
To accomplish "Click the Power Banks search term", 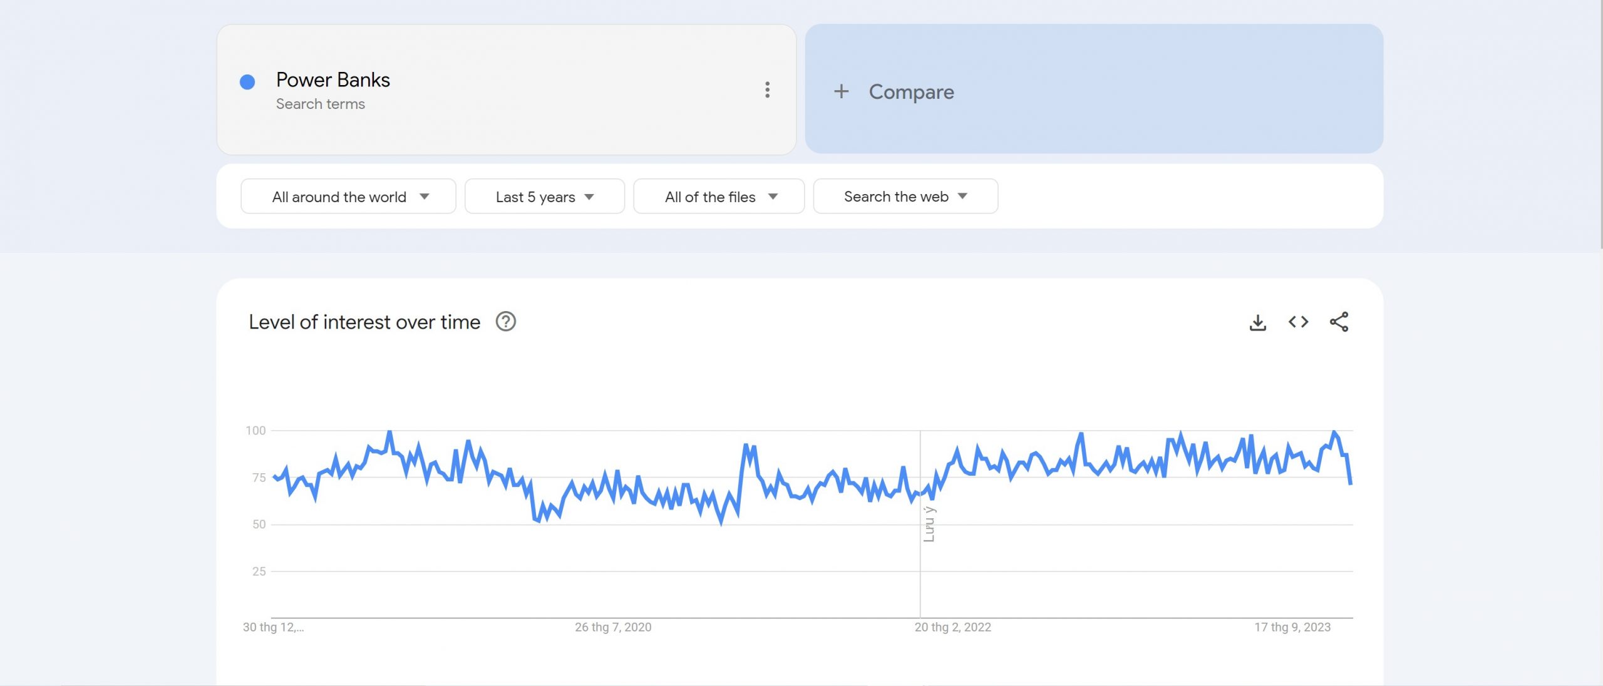I will (332, 79).
